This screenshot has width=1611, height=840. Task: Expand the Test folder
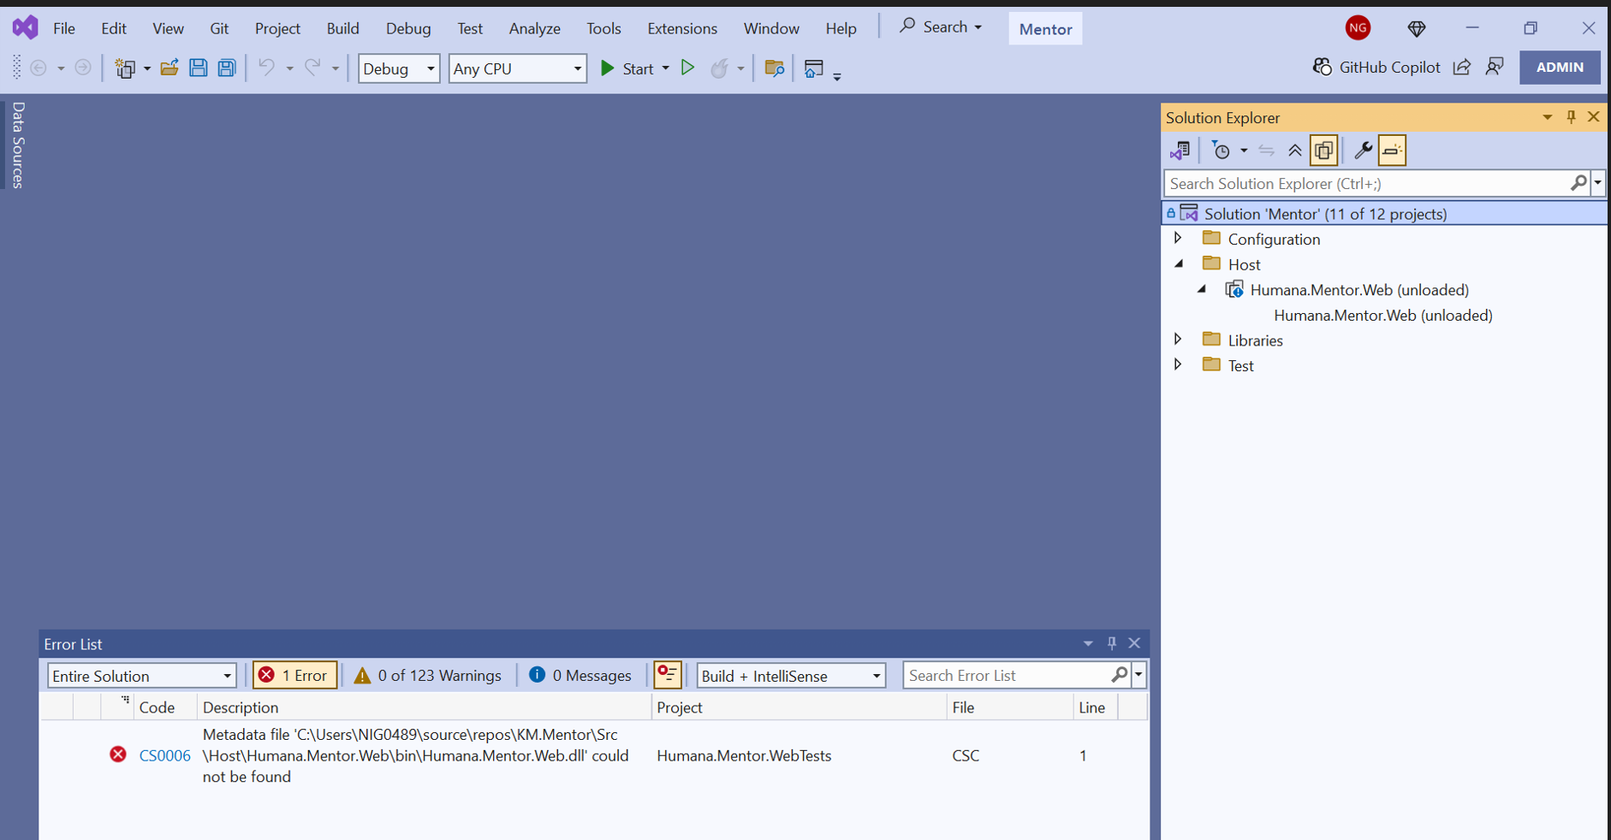click(x=1178, y=365)
